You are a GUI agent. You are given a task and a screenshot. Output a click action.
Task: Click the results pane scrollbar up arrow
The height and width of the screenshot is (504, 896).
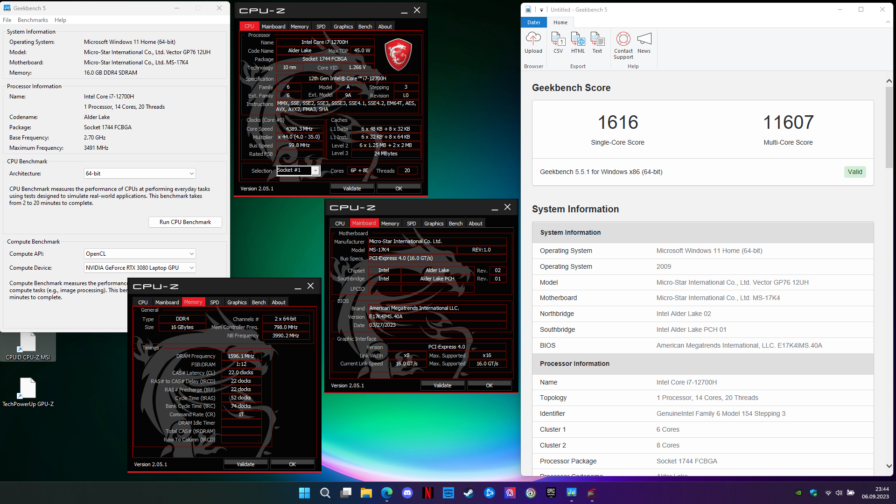[x=889, y=81]
